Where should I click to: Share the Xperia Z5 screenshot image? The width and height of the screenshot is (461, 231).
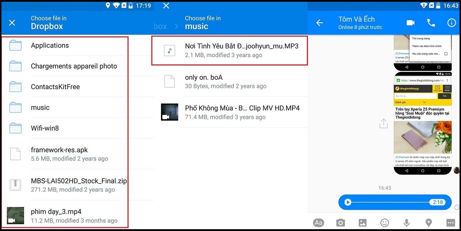(x=384, y=123)
